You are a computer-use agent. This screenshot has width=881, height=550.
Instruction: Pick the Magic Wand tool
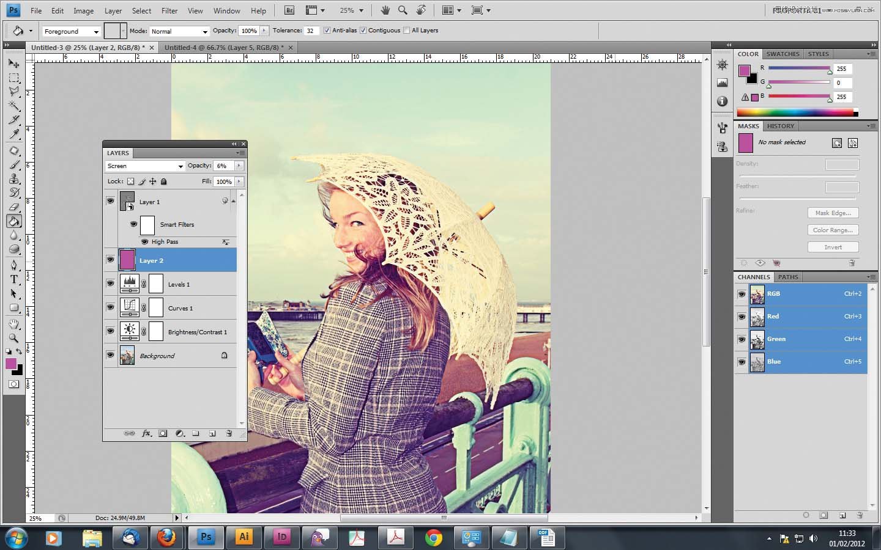point(13,106)
